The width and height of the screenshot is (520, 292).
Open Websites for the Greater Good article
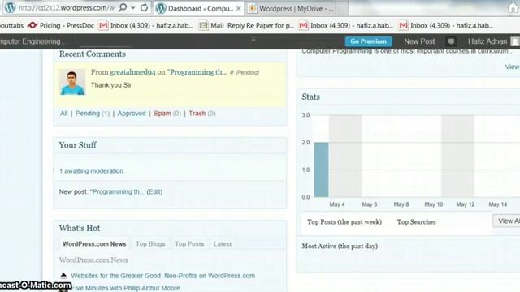162,276
